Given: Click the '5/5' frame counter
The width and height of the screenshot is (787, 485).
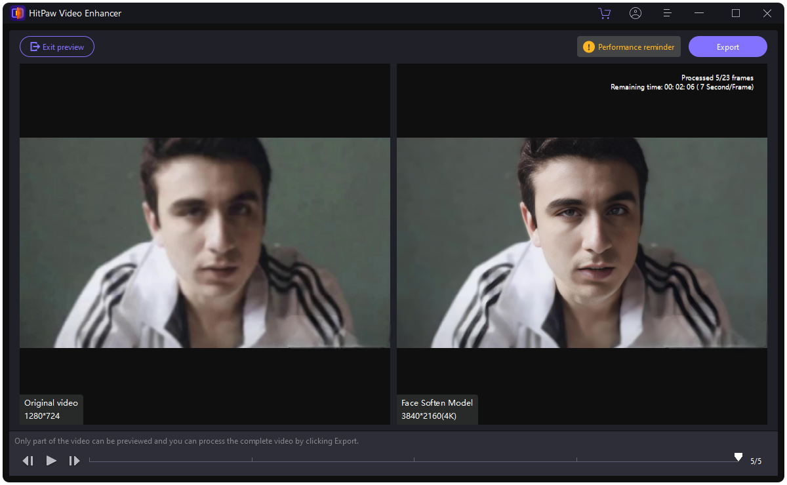Looking at the screenshot, I should click(x=756, y=461).
